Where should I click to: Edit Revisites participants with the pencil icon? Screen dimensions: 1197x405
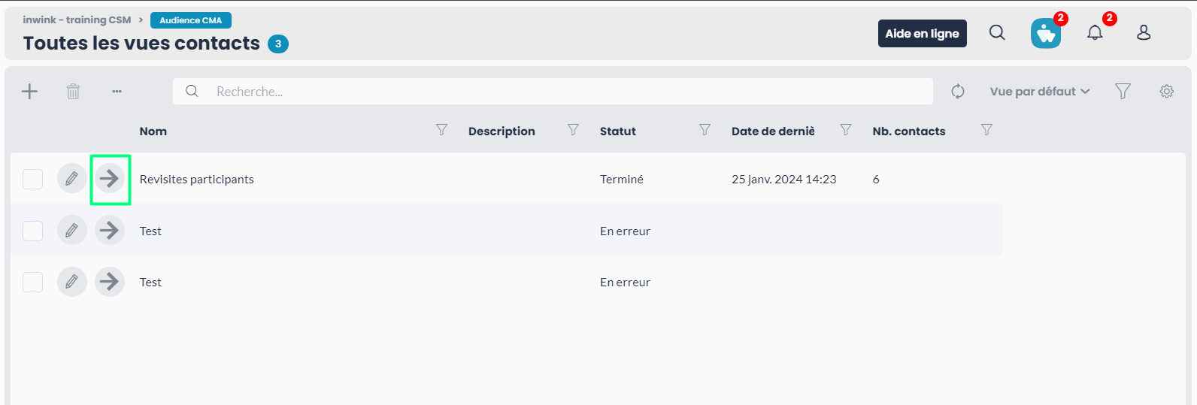click(72, 179)
